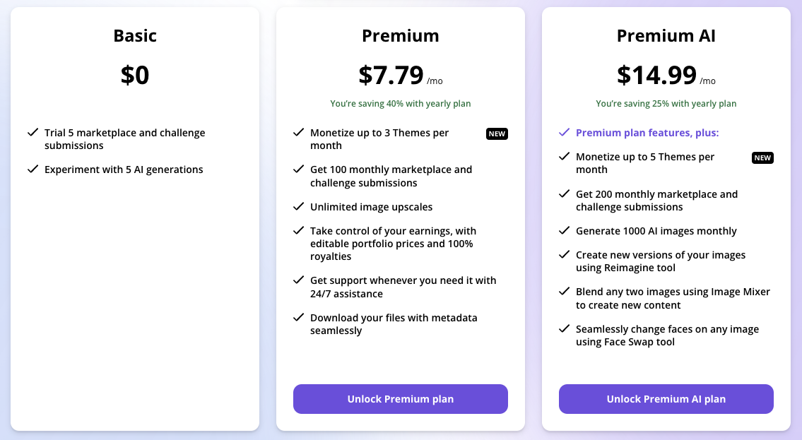This screenshot has height=440, width=802.
Task: Select the Premium AI plan heading
Action: pyautogui.click(x=666, y=36)
